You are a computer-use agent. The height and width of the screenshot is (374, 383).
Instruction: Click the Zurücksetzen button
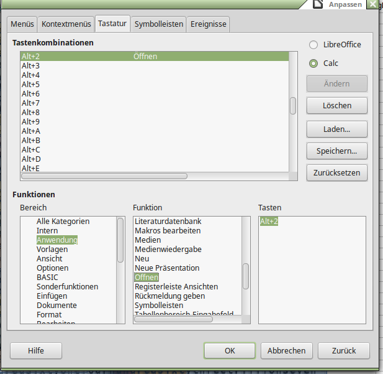337,172
